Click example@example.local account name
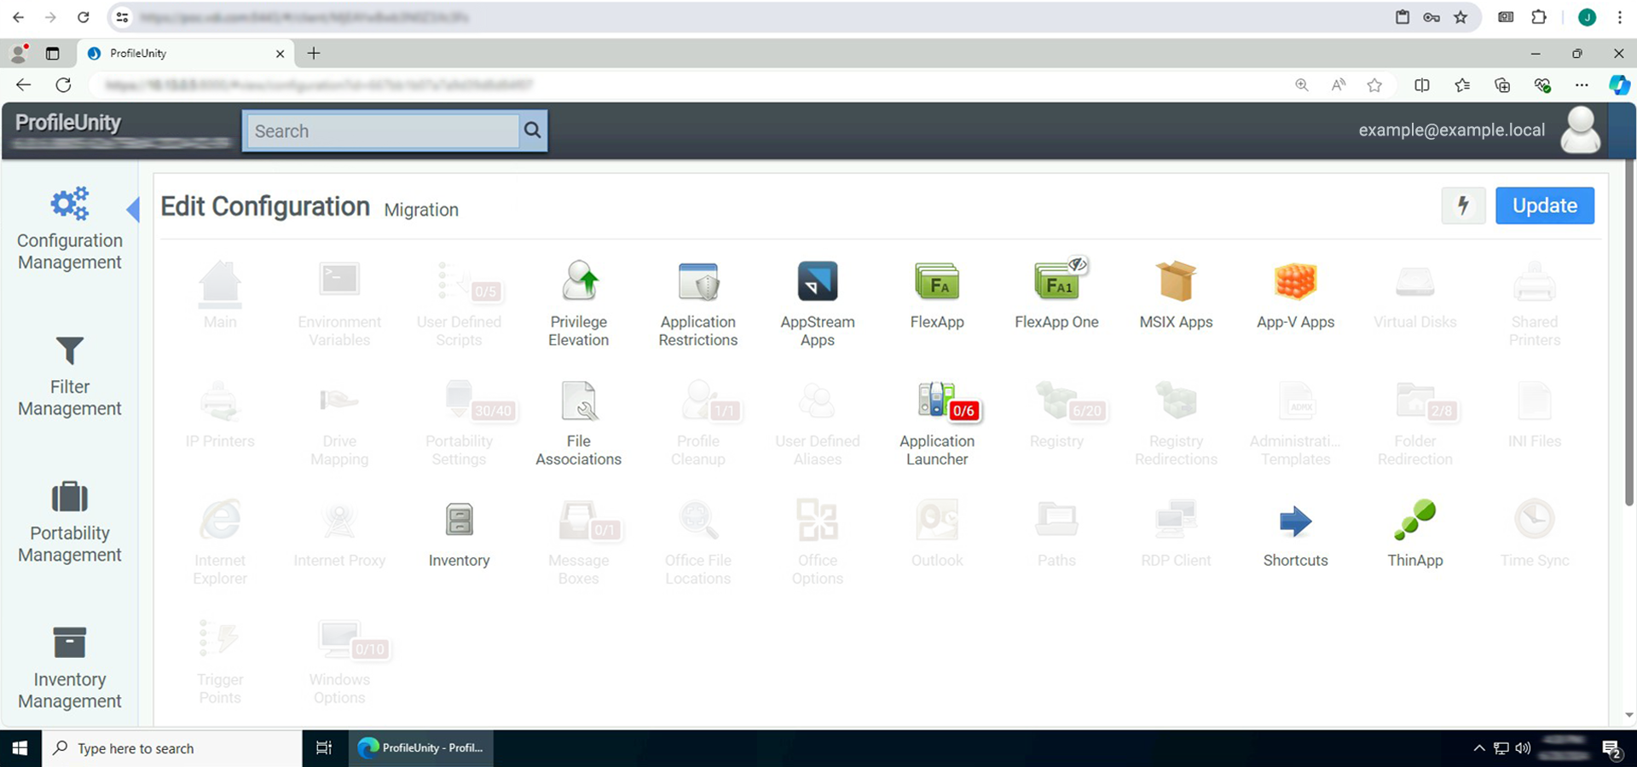1637x767 pixels. pos(1451,130)
